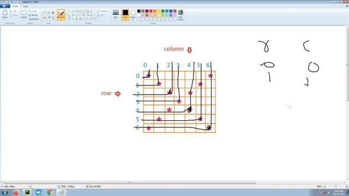The height and width of the screenshot is (196, 349).
Task: Choose the Right arrow shape
Action: [84, 15]
